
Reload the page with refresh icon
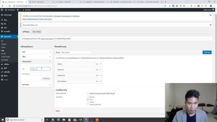point(10,6)
